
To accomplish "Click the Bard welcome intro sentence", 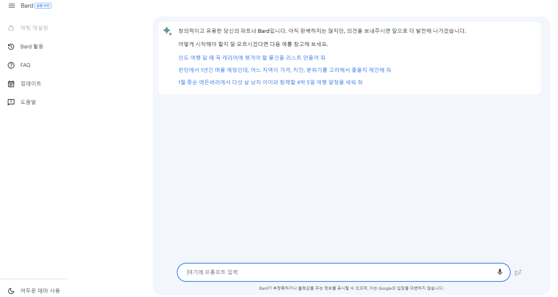I will click(322, 31).
